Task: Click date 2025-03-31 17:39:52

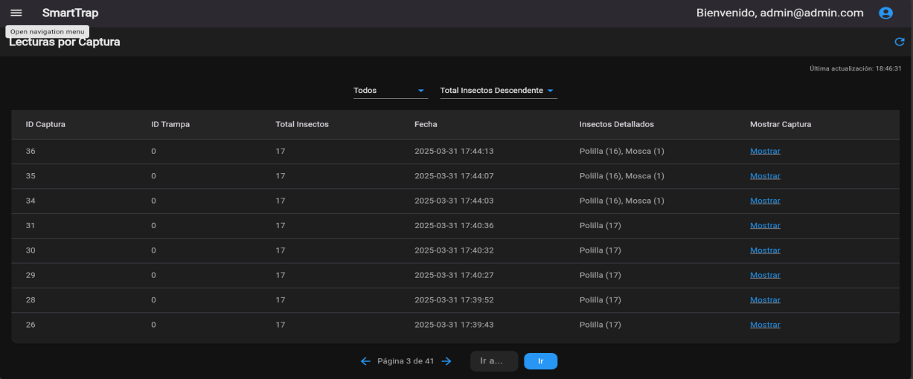Action: click(x=454, y=300)
